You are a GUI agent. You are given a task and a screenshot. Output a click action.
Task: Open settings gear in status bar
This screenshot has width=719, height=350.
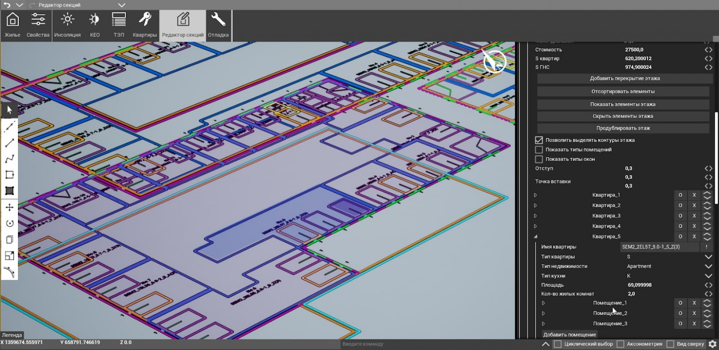(713, 344)
